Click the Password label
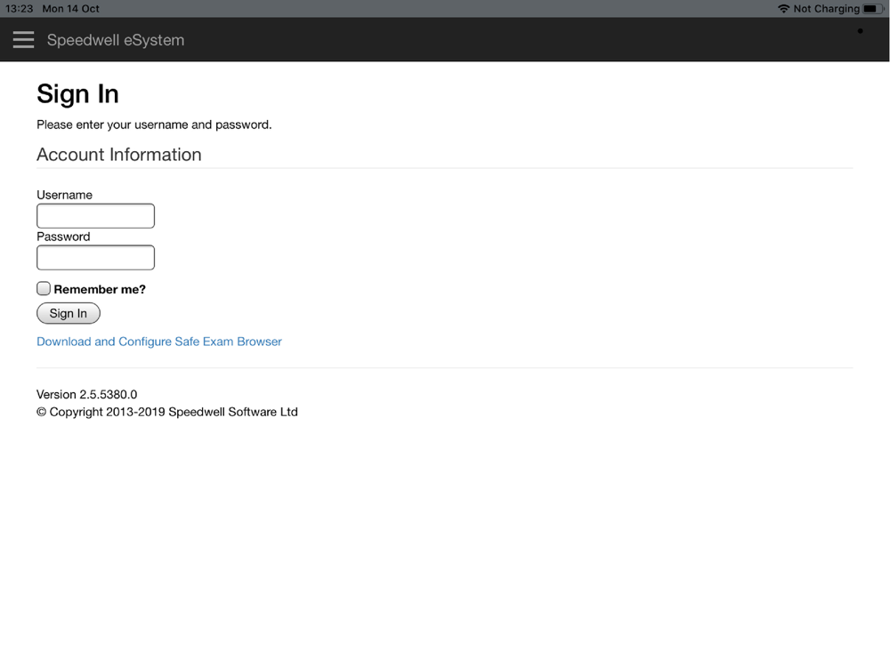Image resolution: width=890 pixels, height=667 pixels. 63,237
